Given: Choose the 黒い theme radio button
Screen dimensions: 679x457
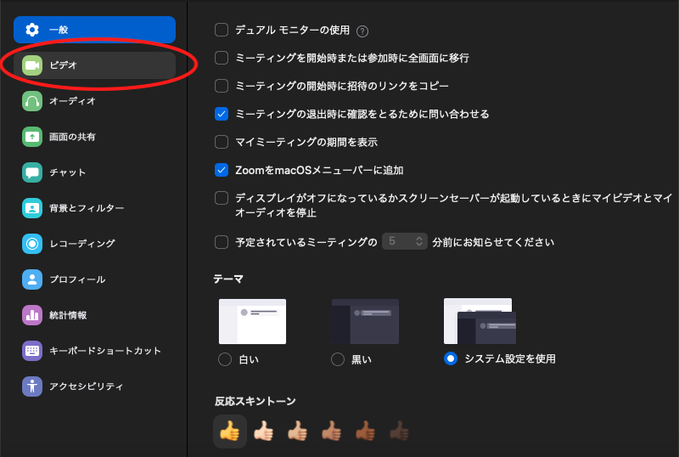Looking at the screenshot, I should pyautogui.click(x=338, y=359).
